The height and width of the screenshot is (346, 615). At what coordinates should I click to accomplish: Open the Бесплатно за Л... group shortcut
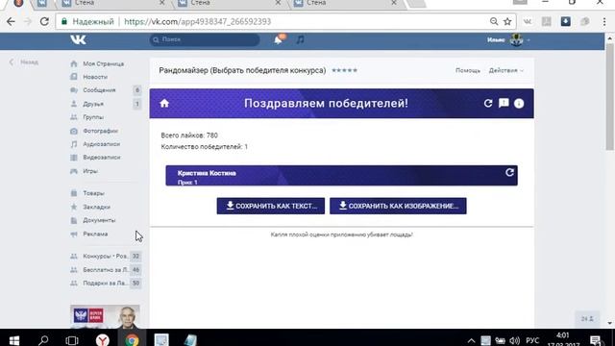pos(105,270)
